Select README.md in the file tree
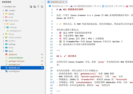 click(22, 68)
